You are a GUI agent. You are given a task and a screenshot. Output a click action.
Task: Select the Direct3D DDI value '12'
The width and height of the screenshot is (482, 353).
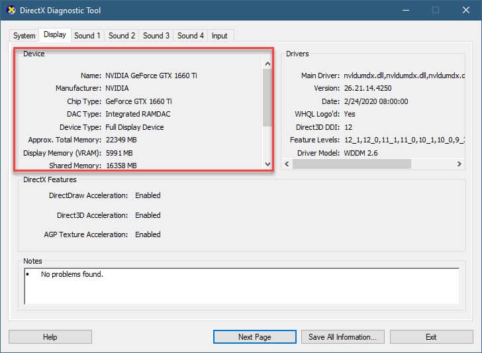click(348, 127)
